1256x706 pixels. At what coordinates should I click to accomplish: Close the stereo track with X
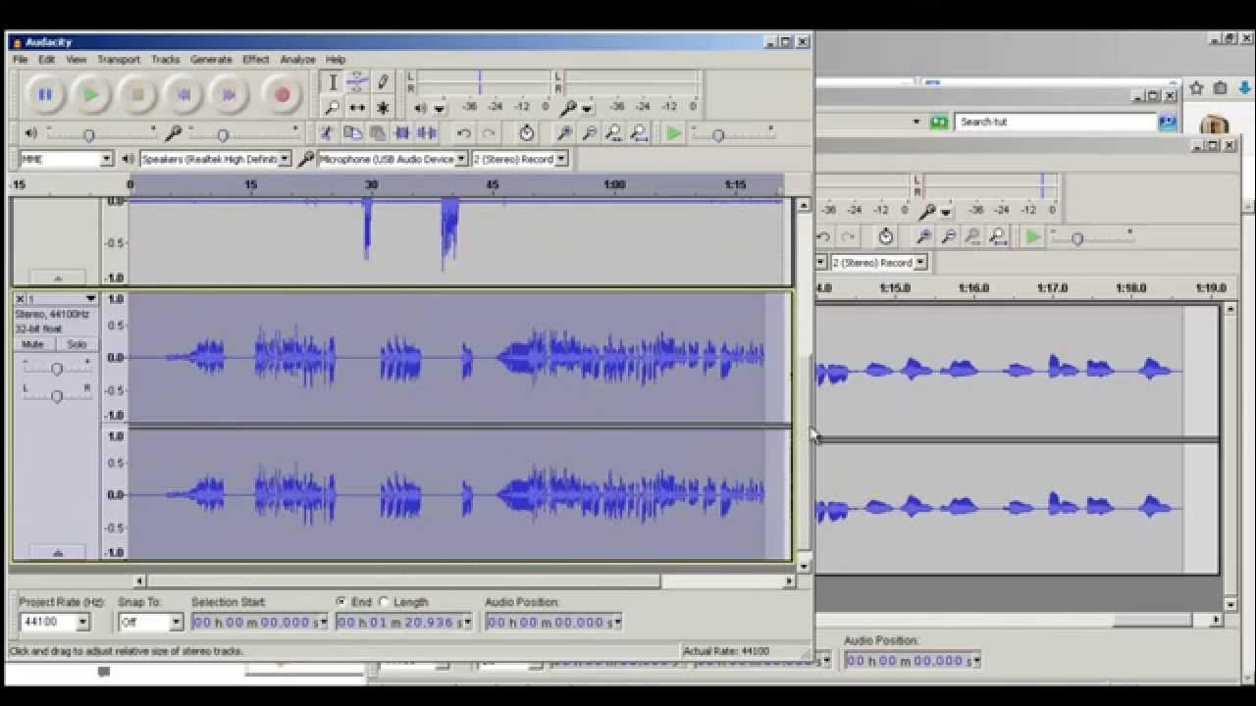click(x=19, y=299)
